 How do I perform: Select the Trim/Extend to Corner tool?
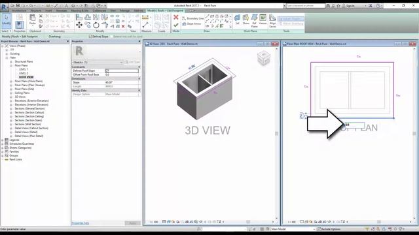pos(105,25)
